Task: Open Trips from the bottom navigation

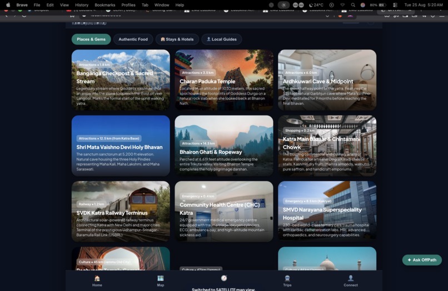Action: coord(287,280)
